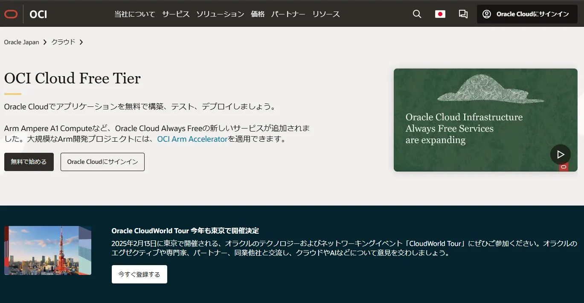Click the OCI text in header
This screenshot has width=584, height=303.
point(38,14)
